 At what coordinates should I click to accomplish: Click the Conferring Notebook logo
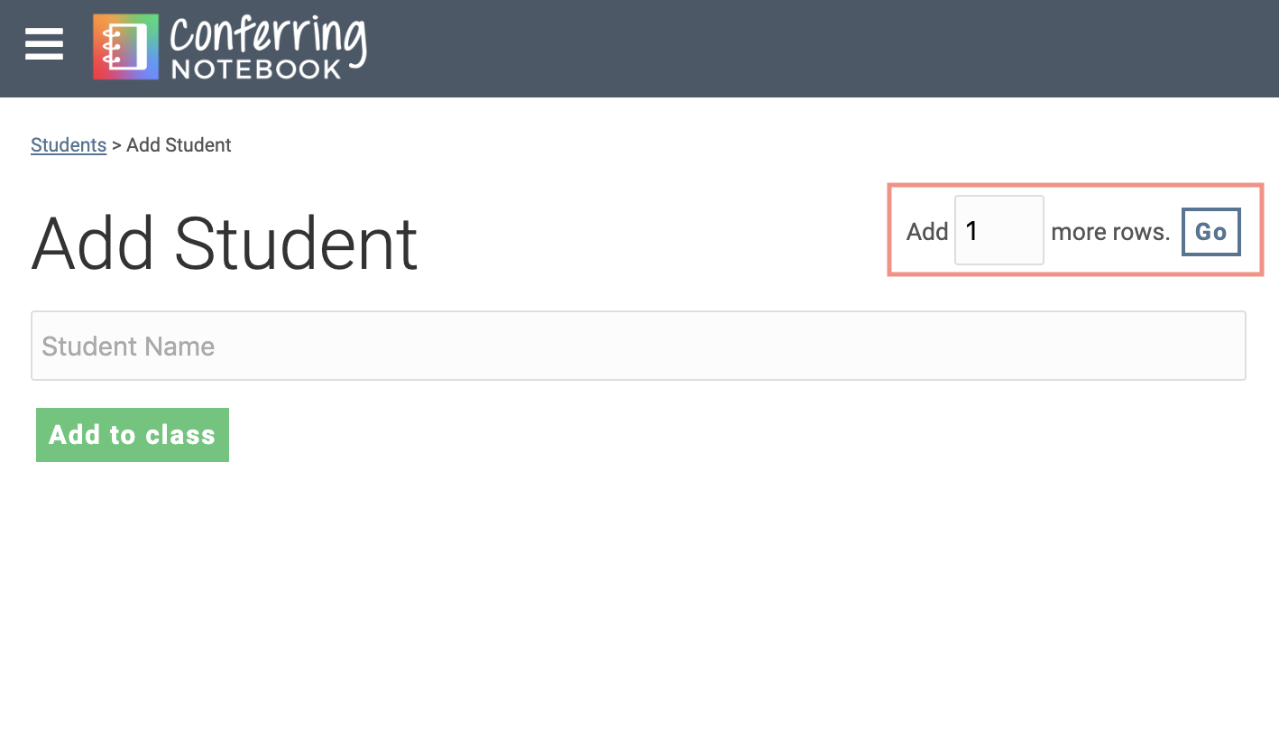(x=230, y=45)
